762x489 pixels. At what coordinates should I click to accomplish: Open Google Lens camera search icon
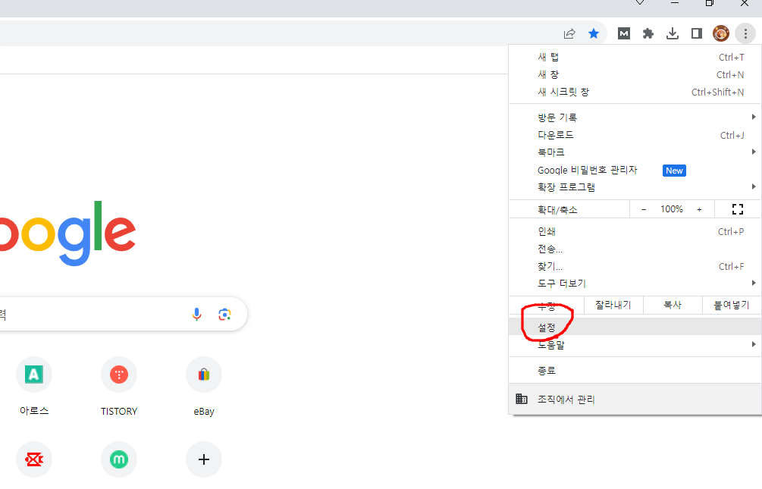(224, 314)
